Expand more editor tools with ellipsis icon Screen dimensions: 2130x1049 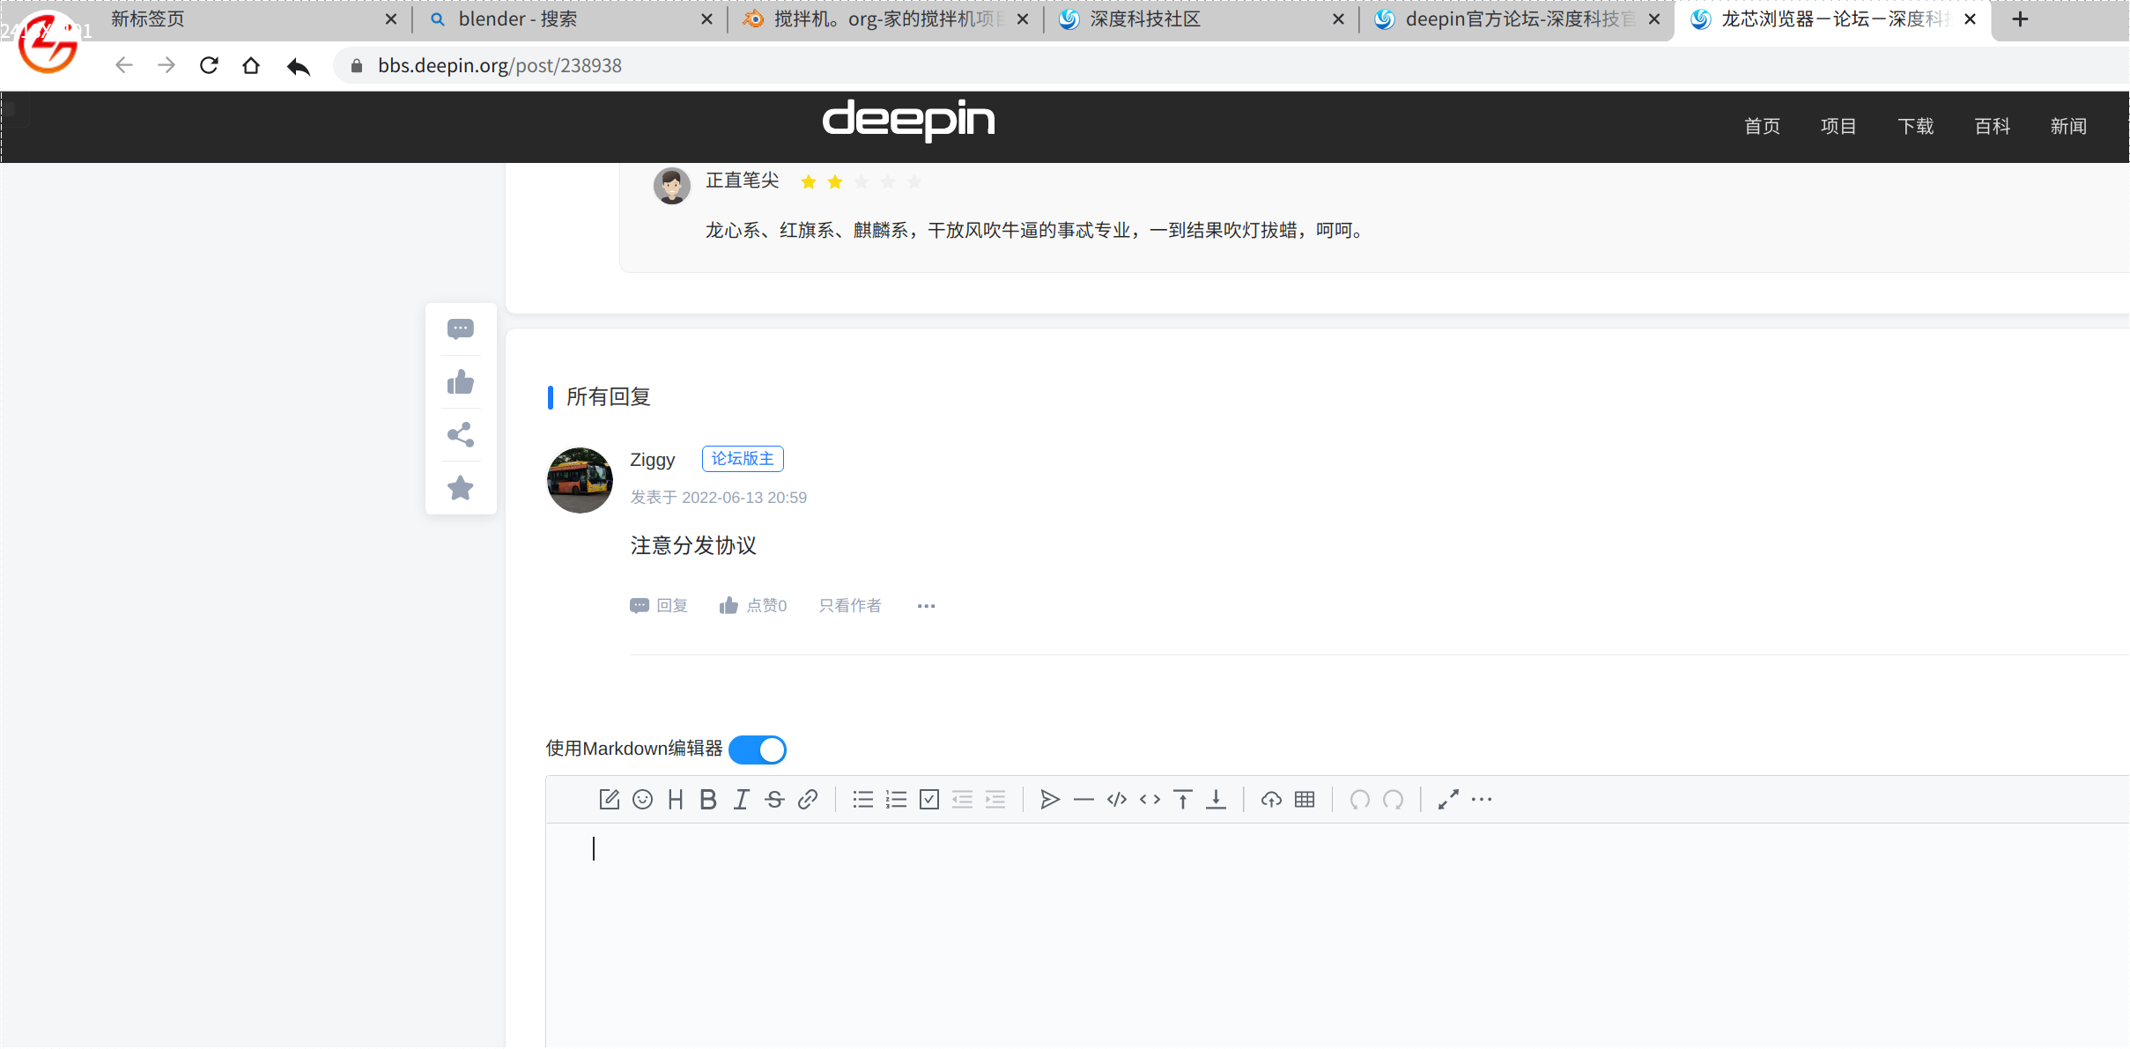click(1481, 800)
